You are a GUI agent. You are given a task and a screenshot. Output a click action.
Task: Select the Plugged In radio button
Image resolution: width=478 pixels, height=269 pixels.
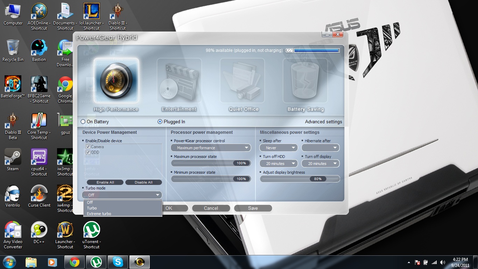[x=160, y=122]
